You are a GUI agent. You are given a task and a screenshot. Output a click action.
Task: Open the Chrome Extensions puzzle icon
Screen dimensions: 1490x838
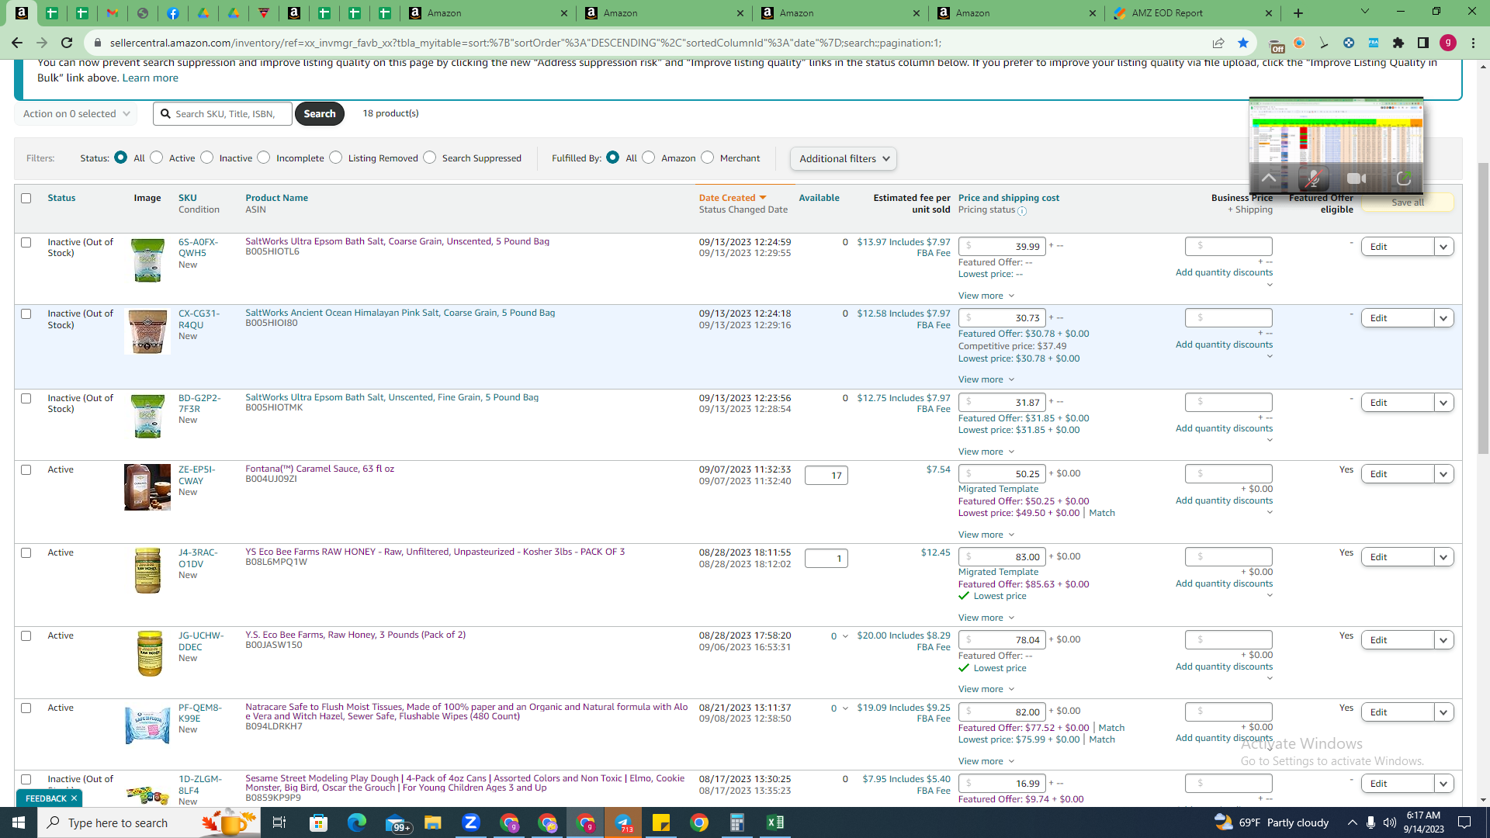tap(1398, 43)
